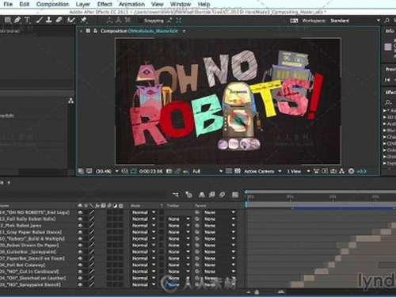This screenshot has width=396, height=297.
Task: Toggle transparency grid icon in viewer footer
Action: [x=238, y=171]
